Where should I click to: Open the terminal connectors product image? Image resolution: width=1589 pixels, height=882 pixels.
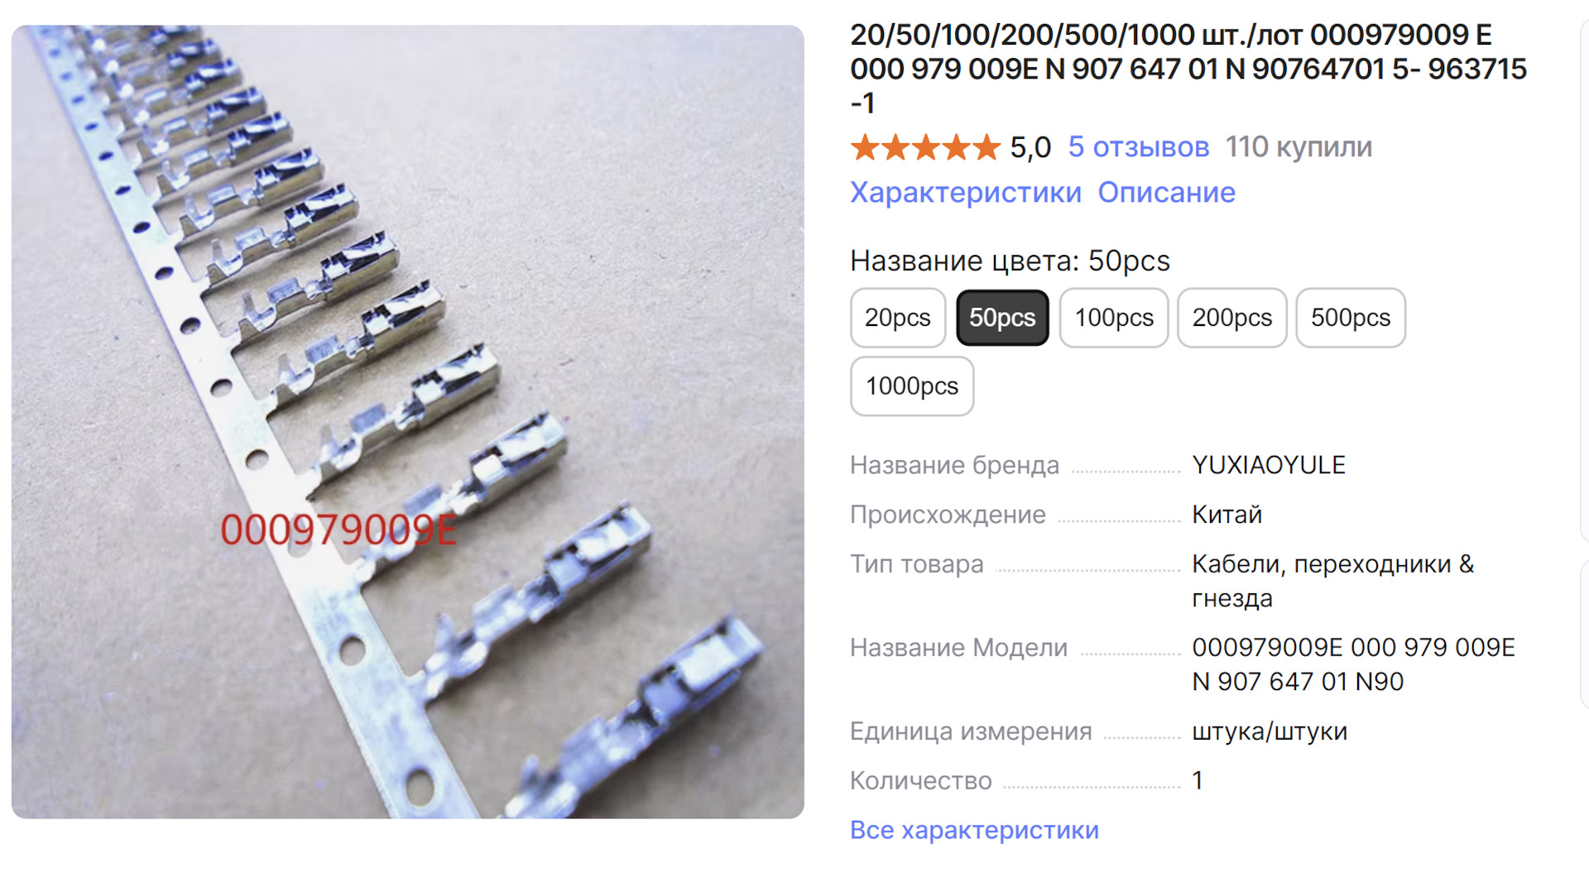point(408,422)
